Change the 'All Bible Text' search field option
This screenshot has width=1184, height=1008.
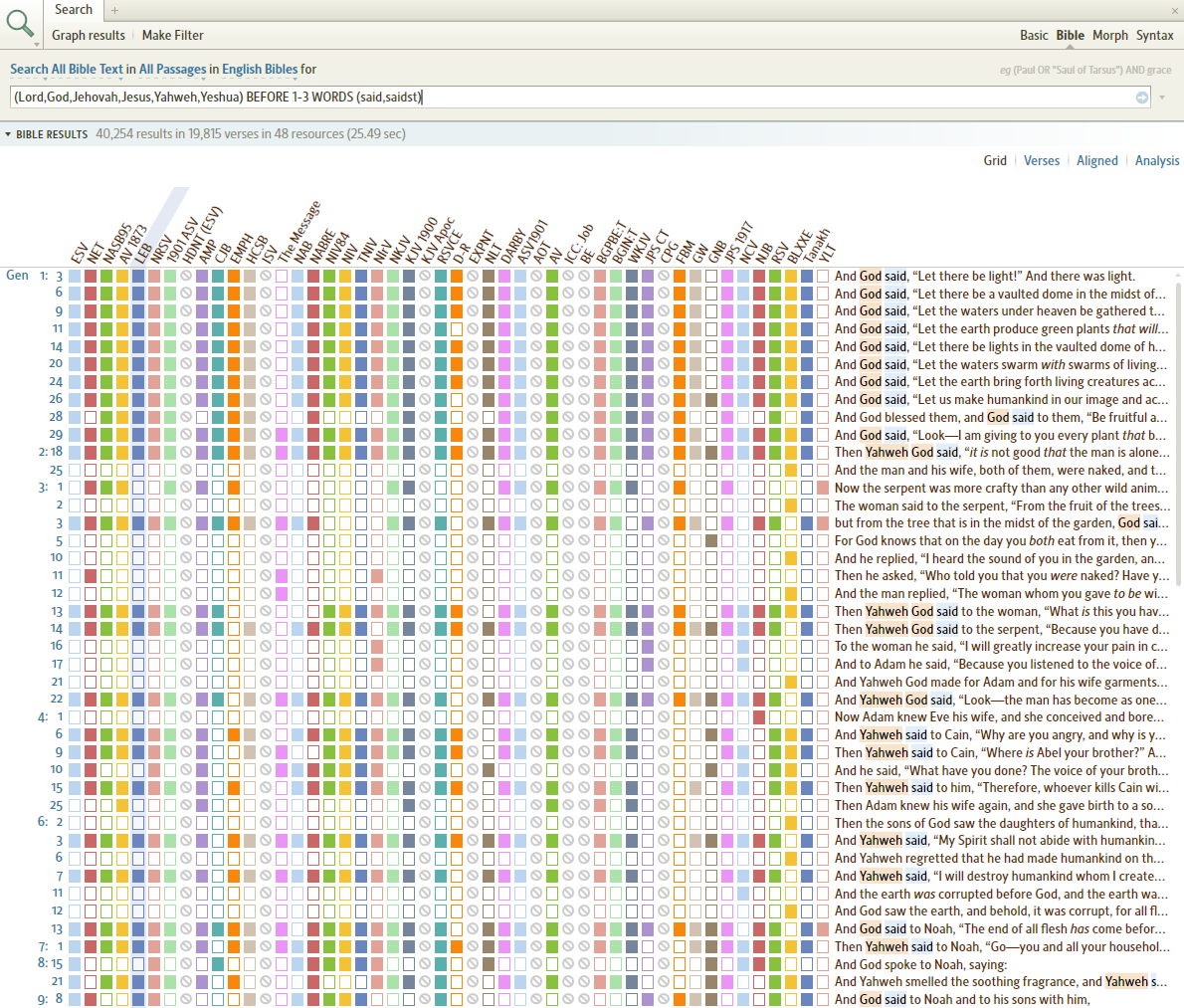click(87, 69)
